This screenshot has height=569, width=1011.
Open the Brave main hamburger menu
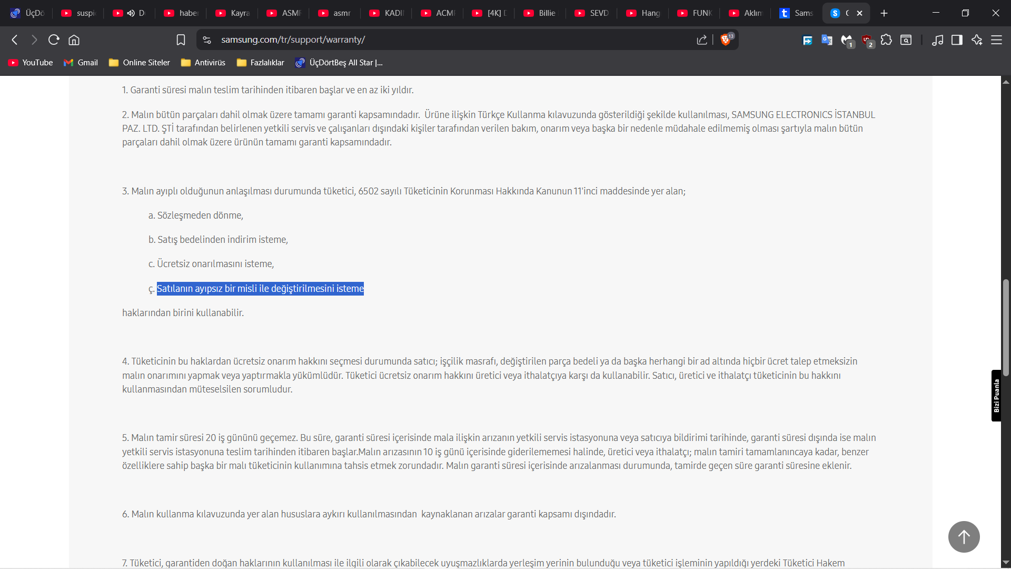pyautogui.click(x=997, y=40)
